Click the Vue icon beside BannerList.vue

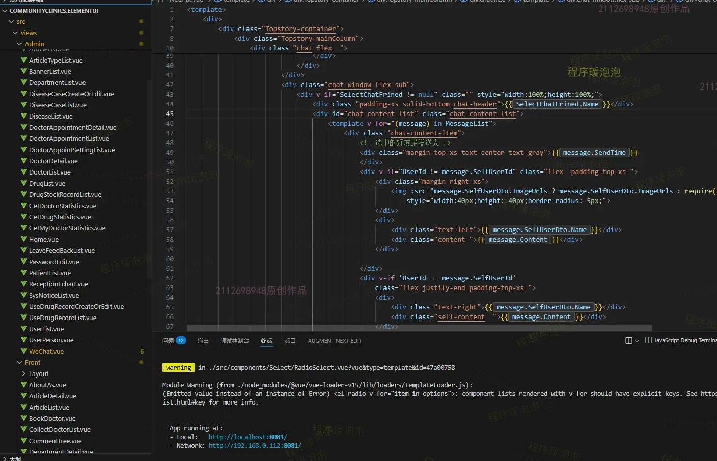coord(24,71)
